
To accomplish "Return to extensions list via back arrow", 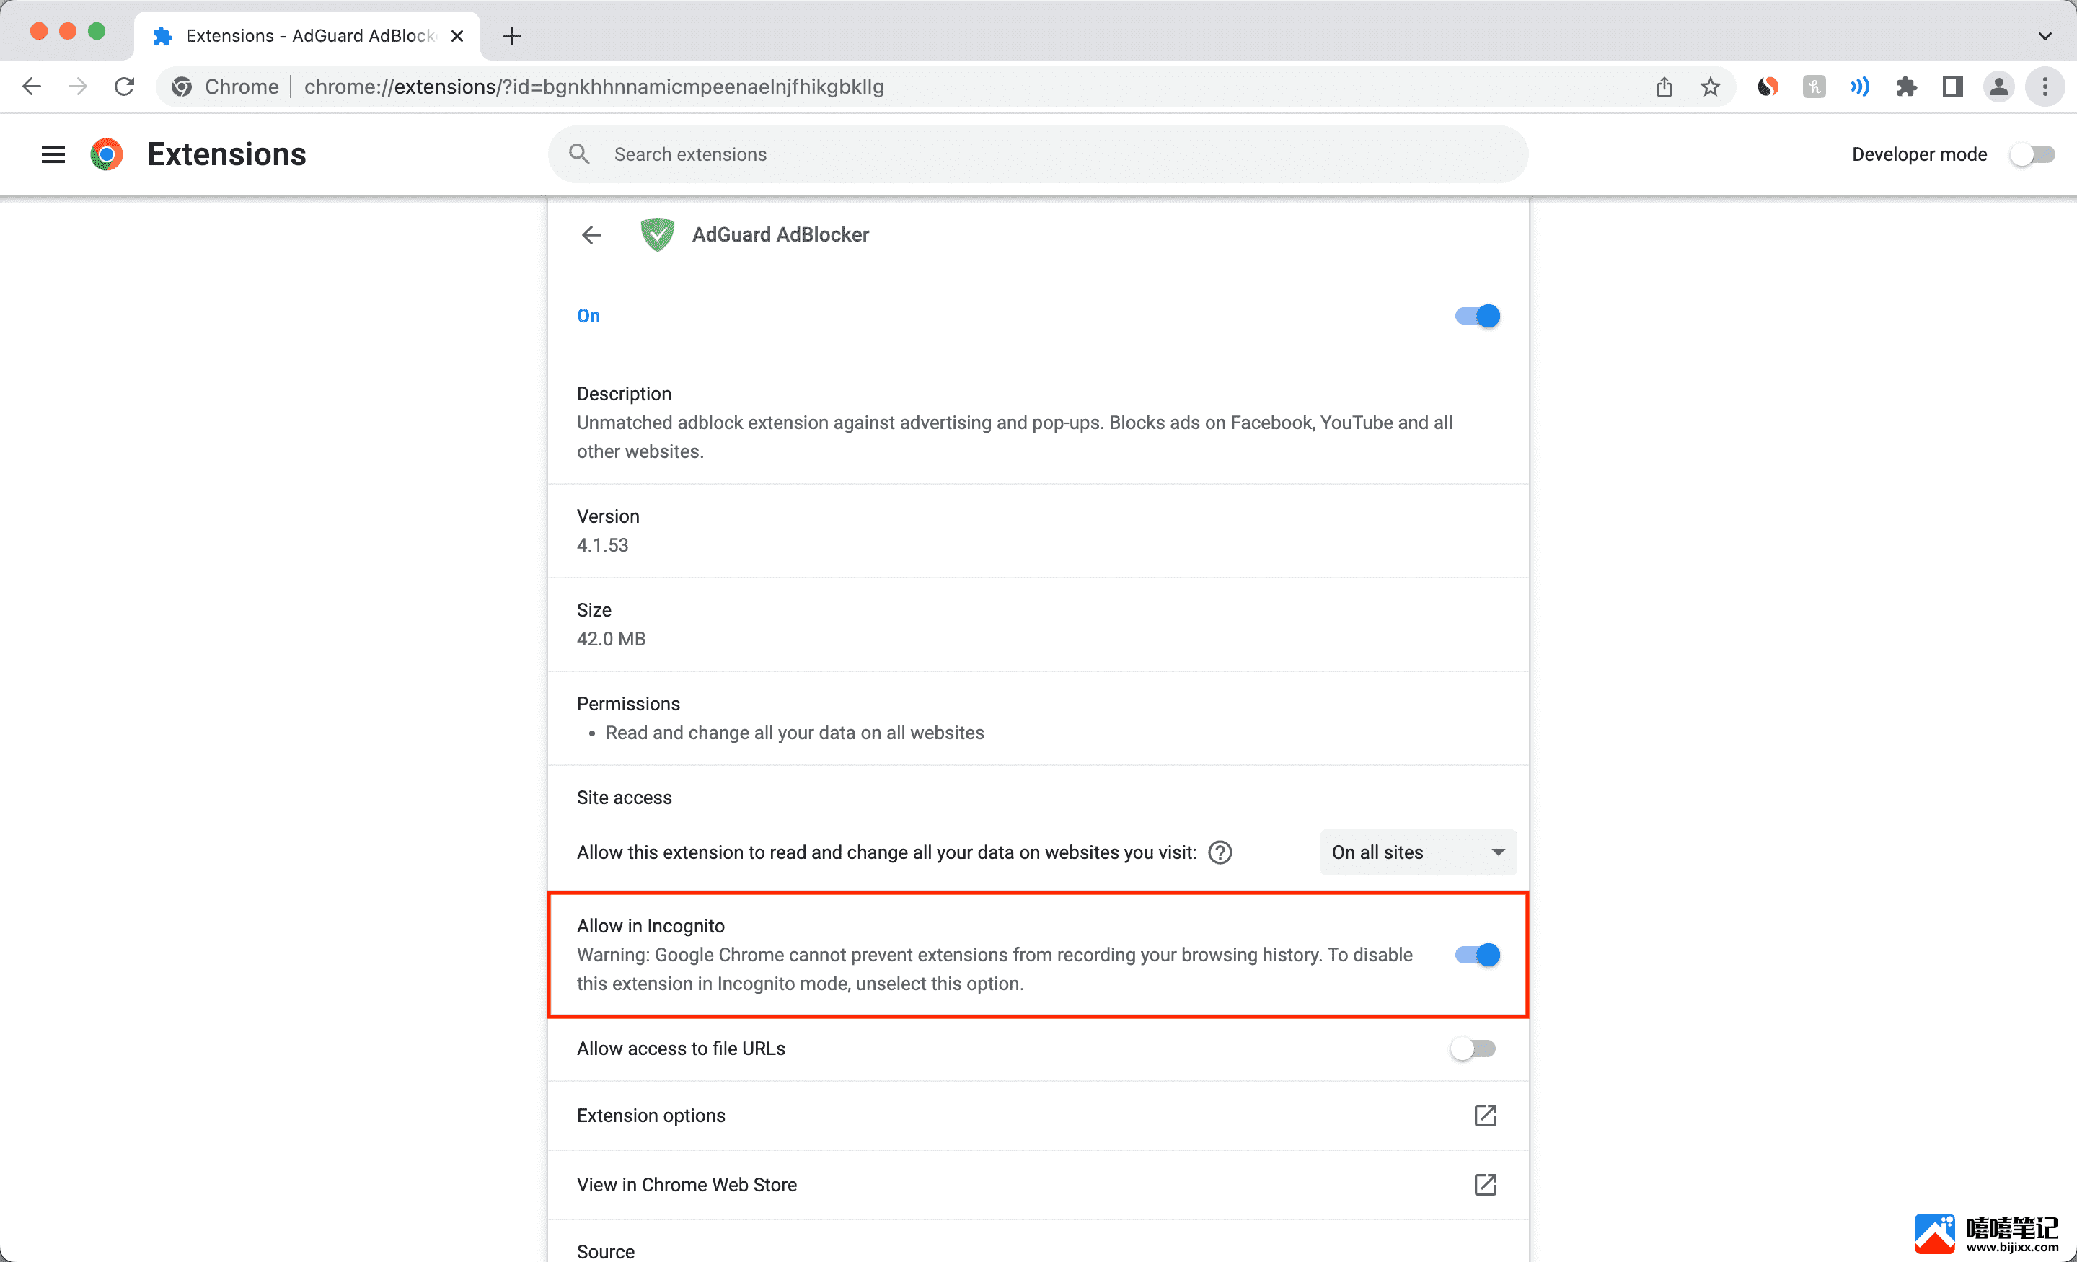I will [592, 234].
